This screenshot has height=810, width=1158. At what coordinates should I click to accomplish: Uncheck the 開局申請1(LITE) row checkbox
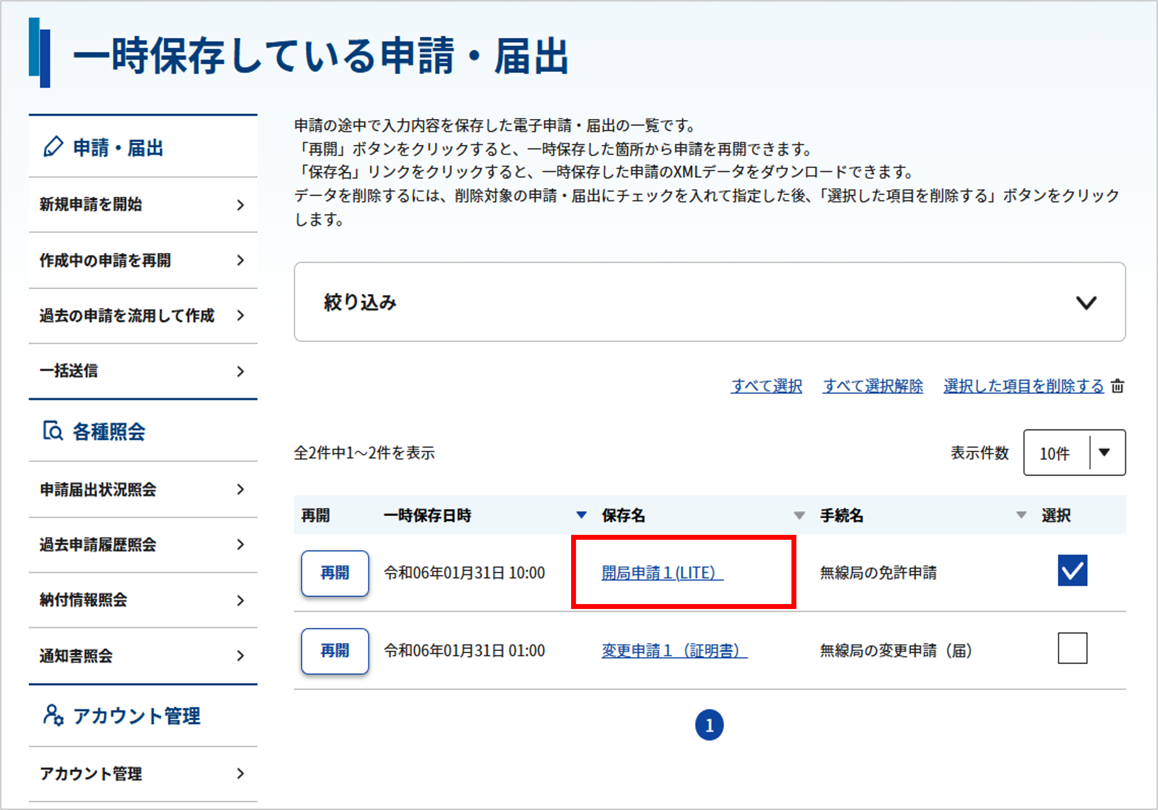coord(1072,570)
